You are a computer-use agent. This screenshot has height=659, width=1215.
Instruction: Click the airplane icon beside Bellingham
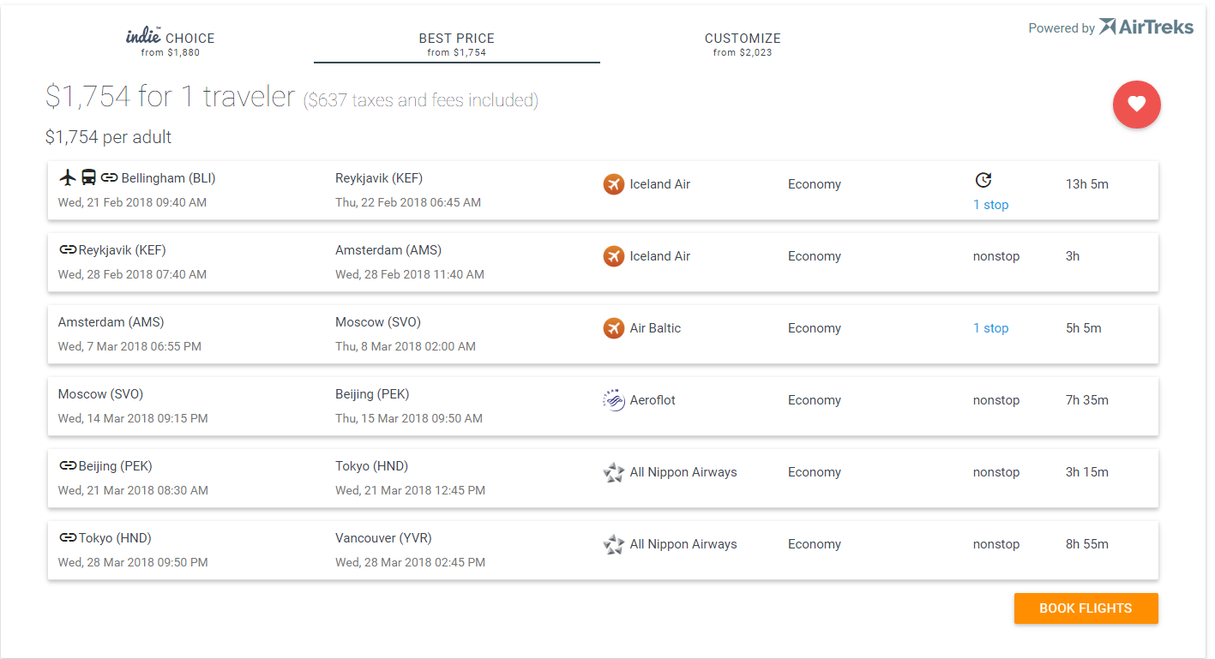pos(69,177)
